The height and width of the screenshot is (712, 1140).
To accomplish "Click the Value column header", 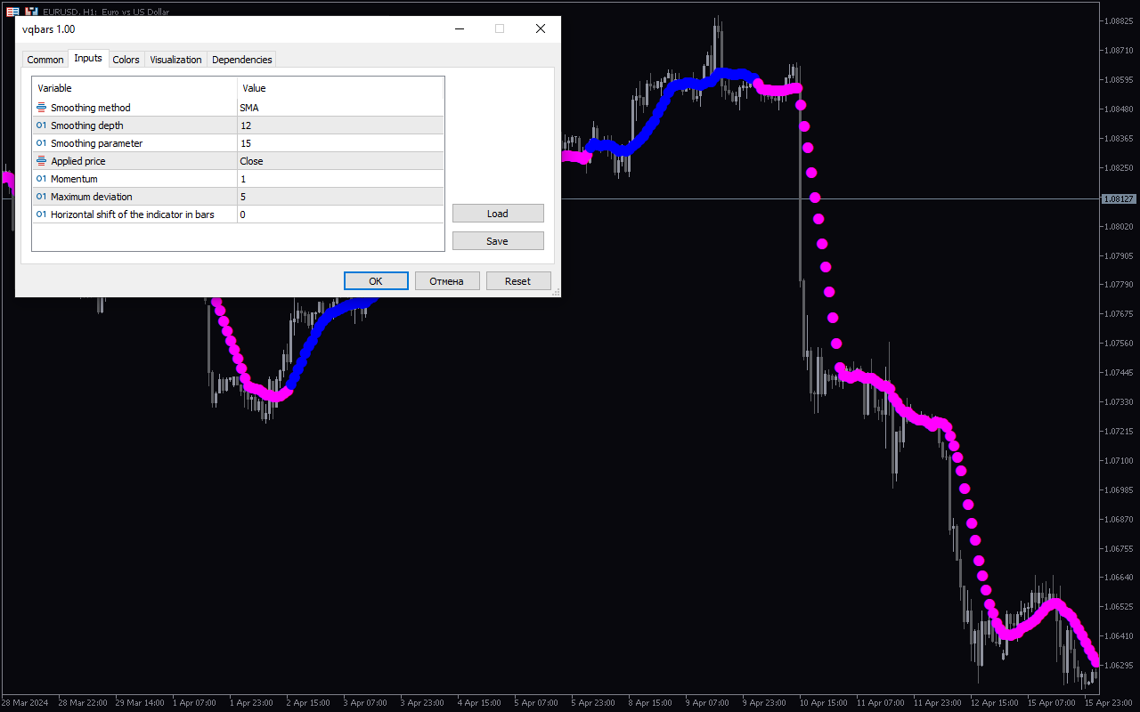I will click(x=340, y=88).
